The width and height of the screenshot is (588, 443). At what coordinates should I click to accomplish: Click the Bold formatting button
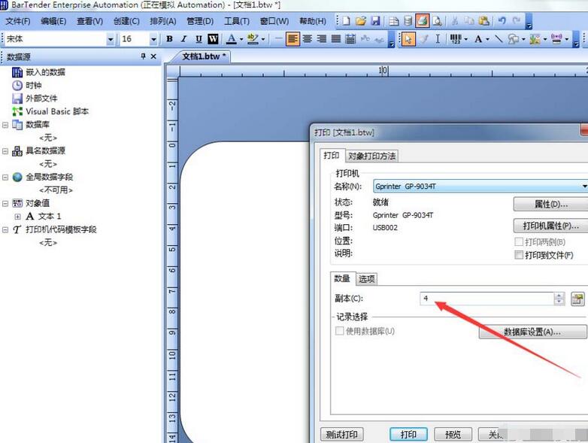pos(169,39)
